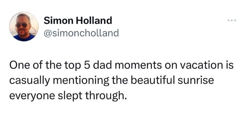
Task: Visit the @simoncholland handle link
Action: coord(81,33)
